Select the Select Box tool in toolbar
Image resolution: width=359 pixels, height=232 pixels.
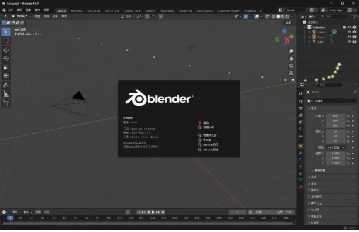6,32
